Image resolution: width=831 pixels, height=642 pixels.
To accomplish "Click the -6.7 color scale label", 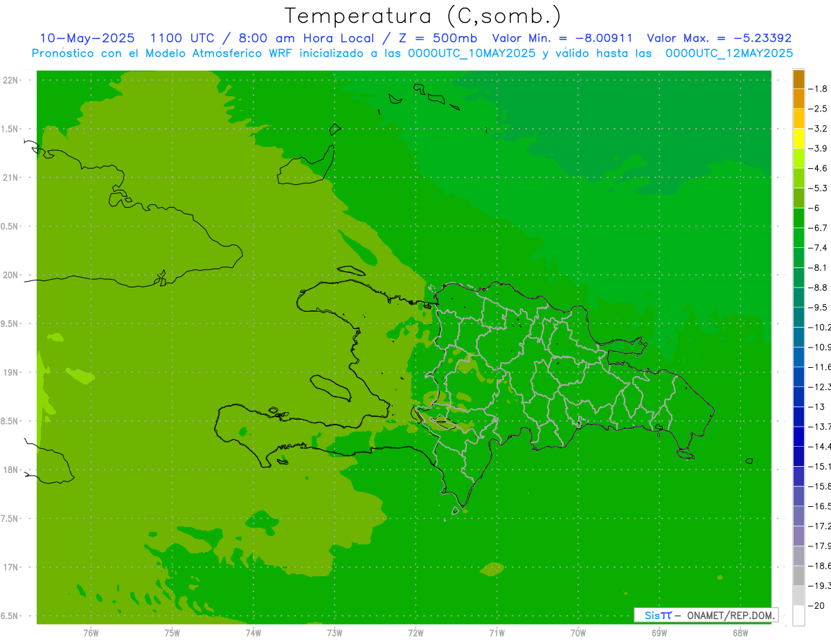I will 819,228.
